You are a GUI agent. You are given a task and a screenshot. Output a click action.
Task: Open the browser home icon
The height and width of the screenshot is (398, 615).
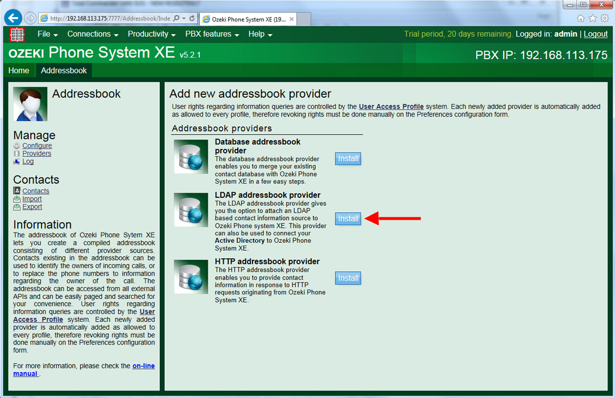pos(581,18)
